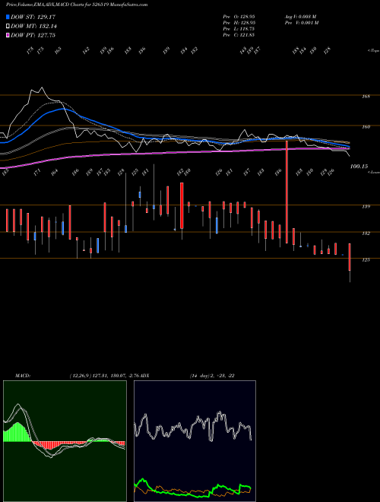
Task: Click the 100.15 price label on the axis
Action: (x=359, y=166)
